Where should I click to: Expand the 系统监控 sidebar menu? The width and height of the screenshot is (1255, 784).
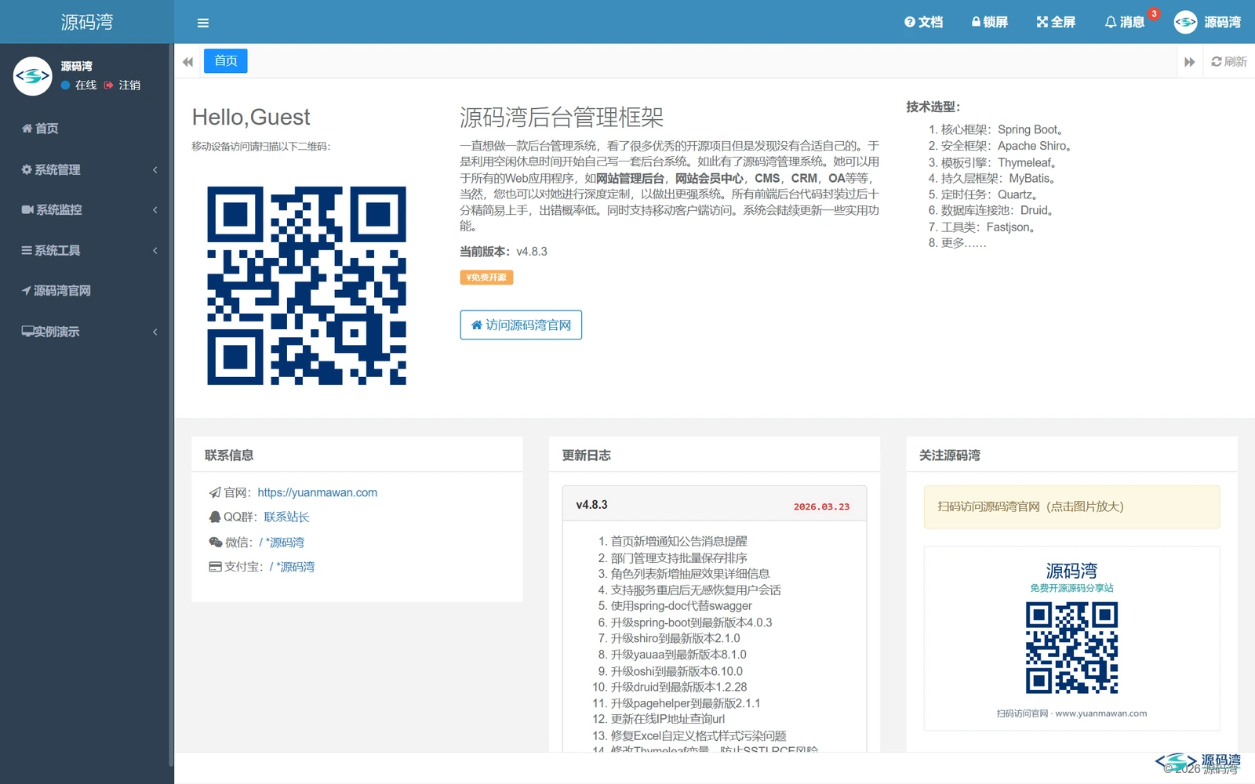click(87, 209)
